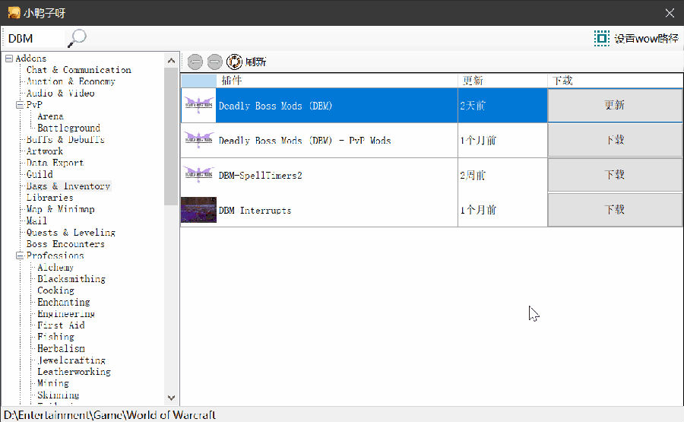Click the addon name column header
The height and width of the screenshot is (422, 684).
(x=337, y=81)
